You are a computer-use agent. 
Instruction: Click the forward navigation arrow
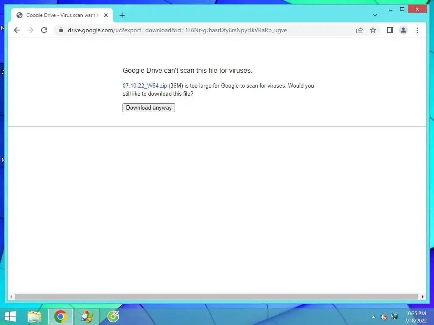31,30
